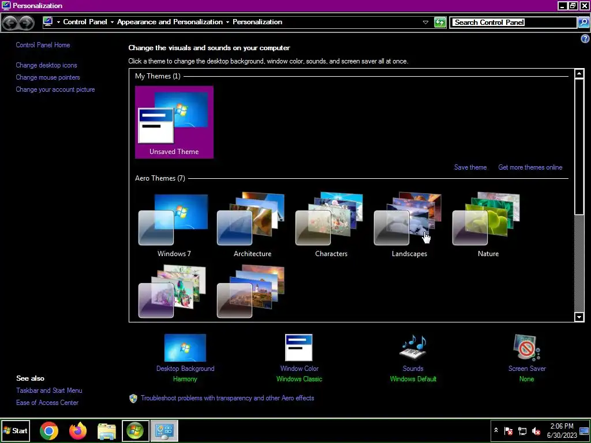This screenshot has height=443, width=591.
Task: Click theme list scroll down arrow
Action: (x=579, y=317)
